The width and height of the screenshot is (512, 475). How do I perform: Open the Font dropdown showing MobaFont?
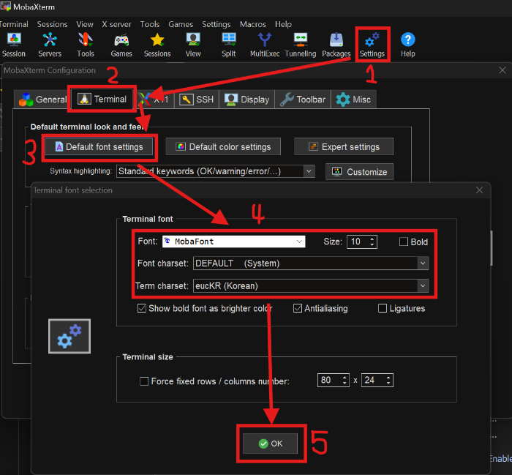234,242
